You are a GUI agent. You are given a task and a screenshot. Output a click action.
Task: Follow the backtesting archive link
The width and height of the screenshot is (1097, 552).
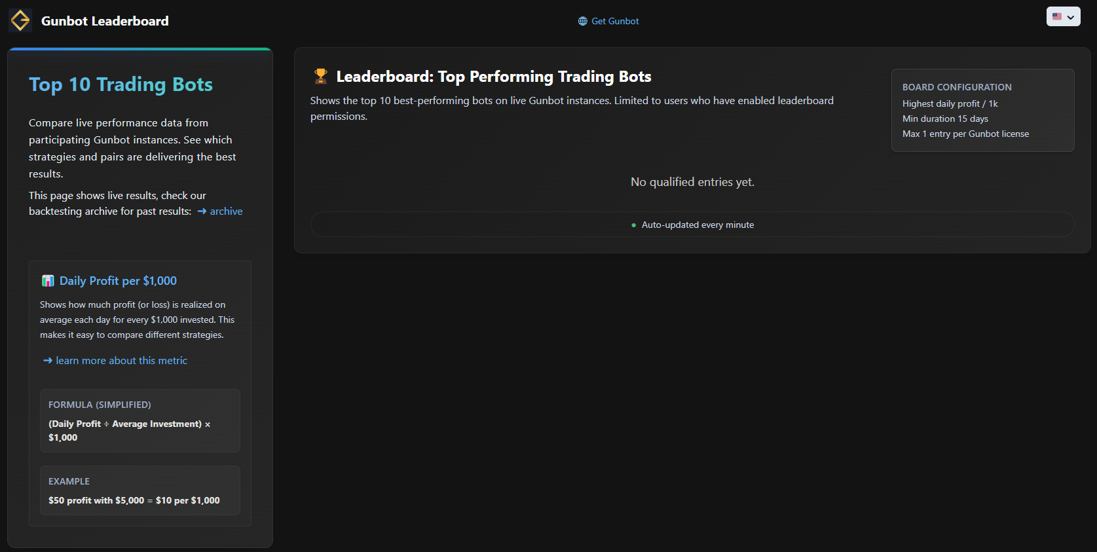pos(220,211)
